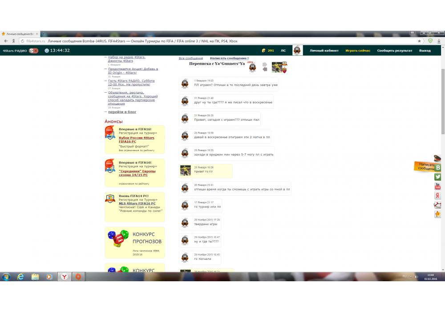Click Выход to log out
Screen dimensions: 445x312
tap(425, 50)
